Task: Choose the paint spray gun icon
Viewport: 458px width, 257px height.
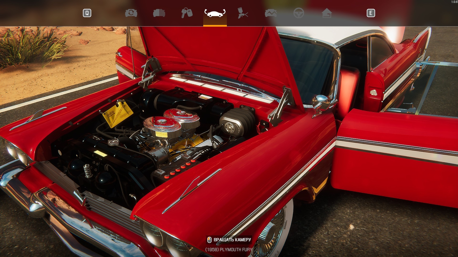Action: [x=242, y=13]
